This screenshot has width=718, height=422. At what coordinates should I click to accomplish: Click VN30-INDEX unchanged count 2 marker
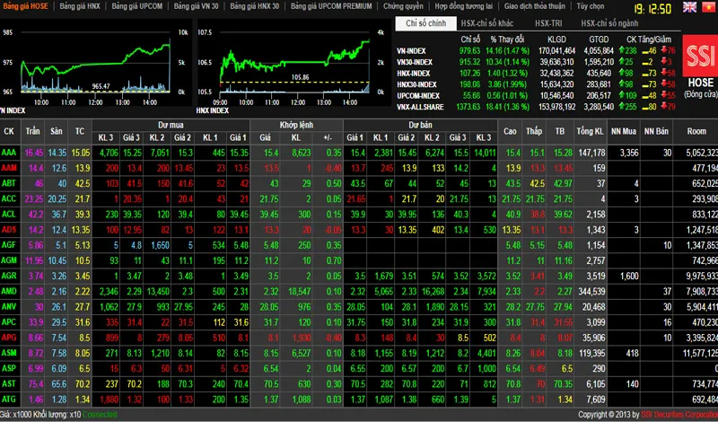[x=648, y=62]
